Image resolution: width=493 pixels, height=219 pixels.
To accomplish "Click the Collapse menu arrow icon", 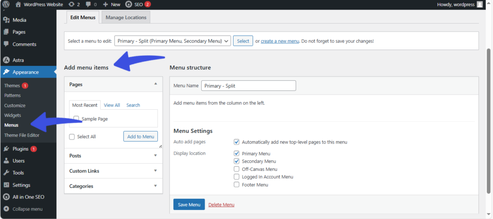I will click(x=6, y=209).
